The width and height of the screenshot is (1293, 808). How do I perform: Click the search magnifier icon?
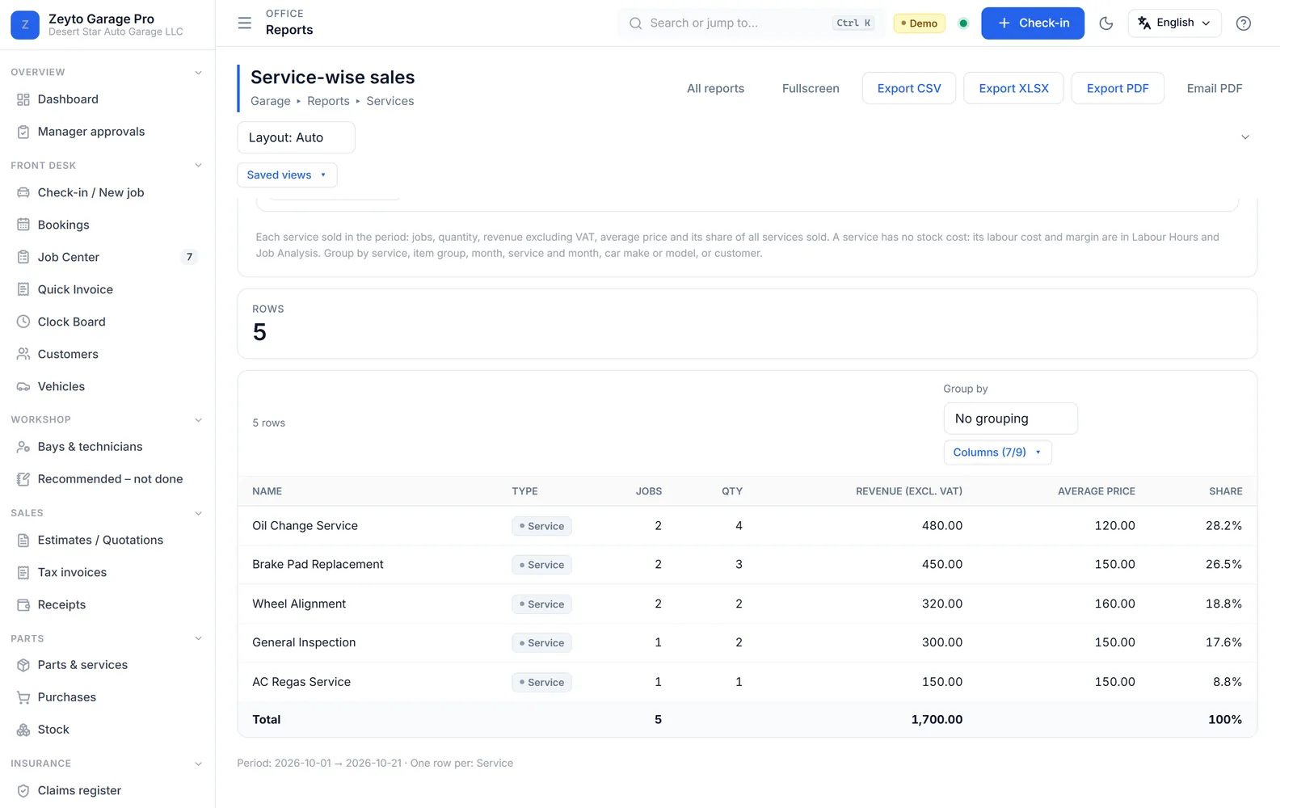point(635,23)
